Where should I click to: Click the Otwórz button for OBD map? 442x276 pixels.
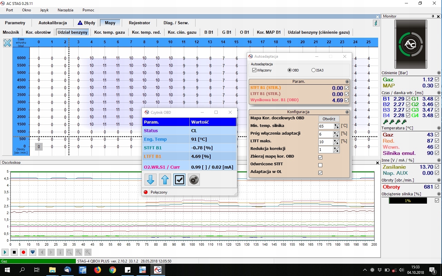pyautogui.click(x=329, y=119)
